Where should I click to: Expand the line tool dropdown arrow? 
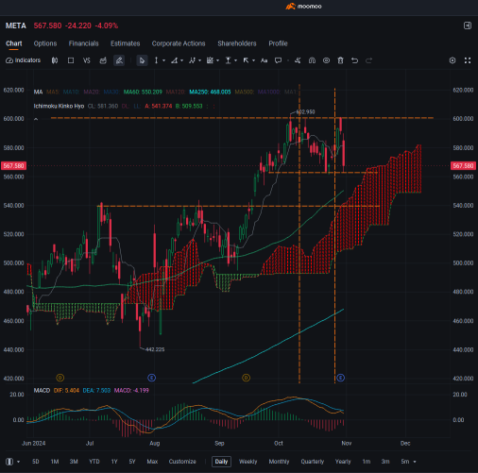click(x=163, y=60)
